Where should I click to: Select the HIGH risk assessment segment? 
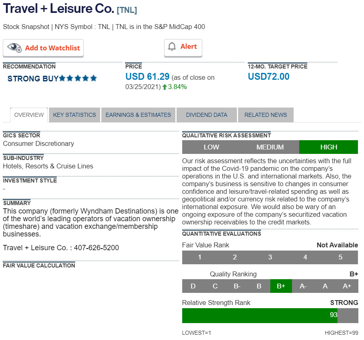click(x=329, y=147)
